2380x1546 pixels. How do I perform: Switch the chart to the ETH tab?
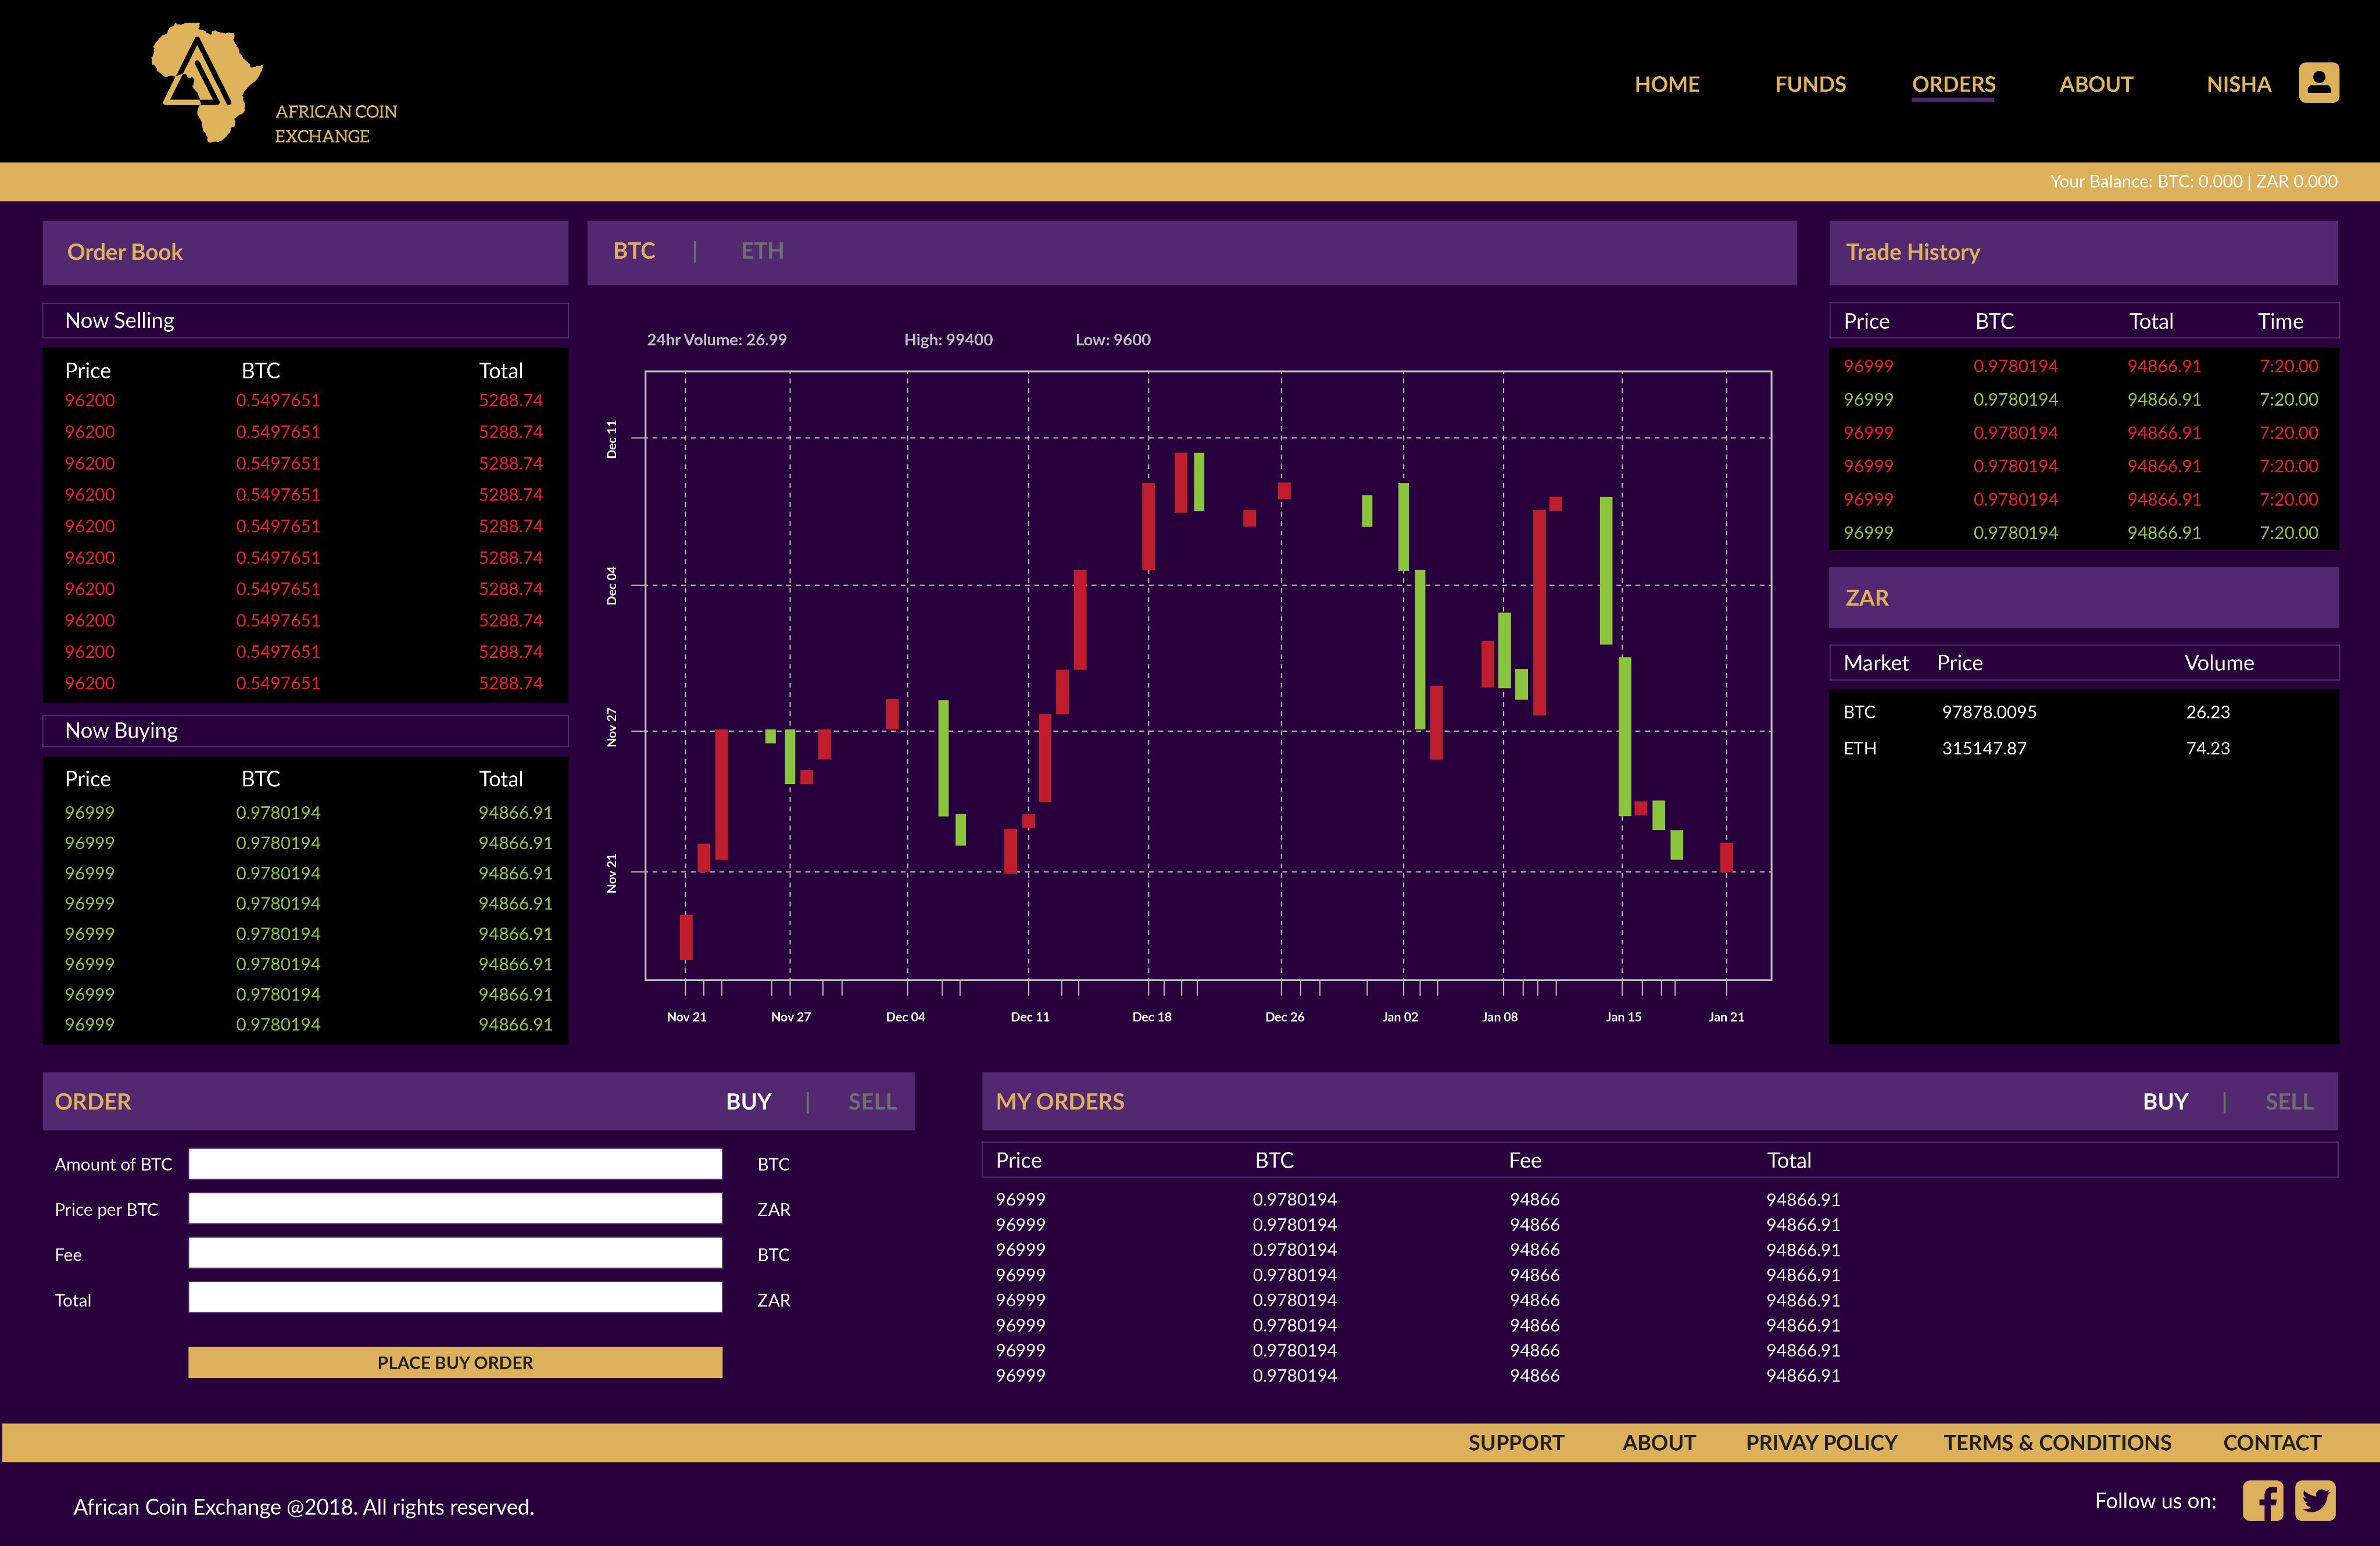[762, 251]
